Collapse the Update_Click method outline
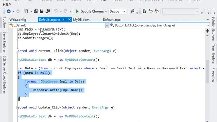This screenshot has height=122, width=217. click(x=17, y=108)
